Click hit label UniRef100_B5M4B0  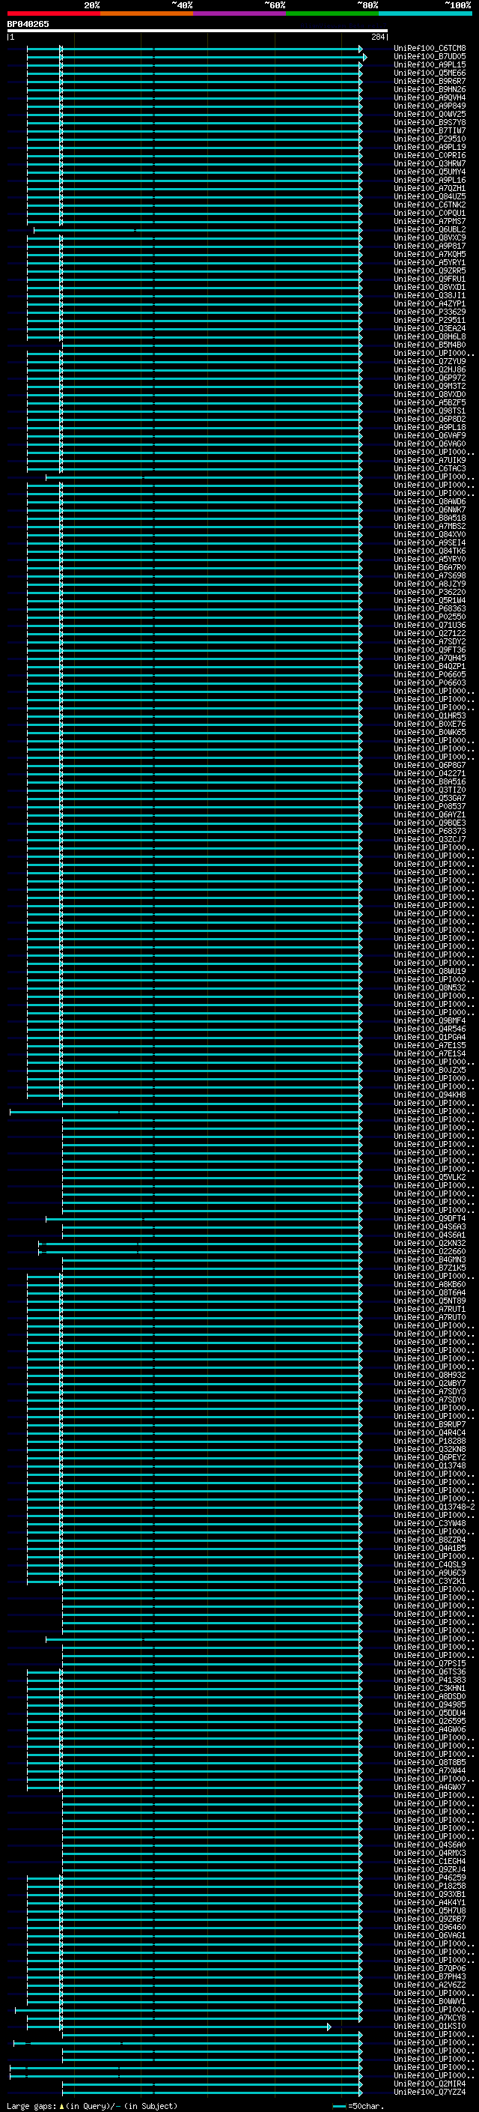pos(430,345)
